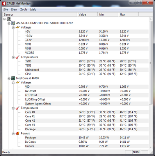Collapse the root computer node
Viewport: 155px width, 156px height.
coord(5,19)
